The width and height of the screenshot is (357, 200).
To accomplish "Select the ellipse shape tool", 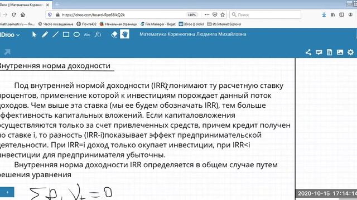I will pyautogui.click(x=76, y=34).
